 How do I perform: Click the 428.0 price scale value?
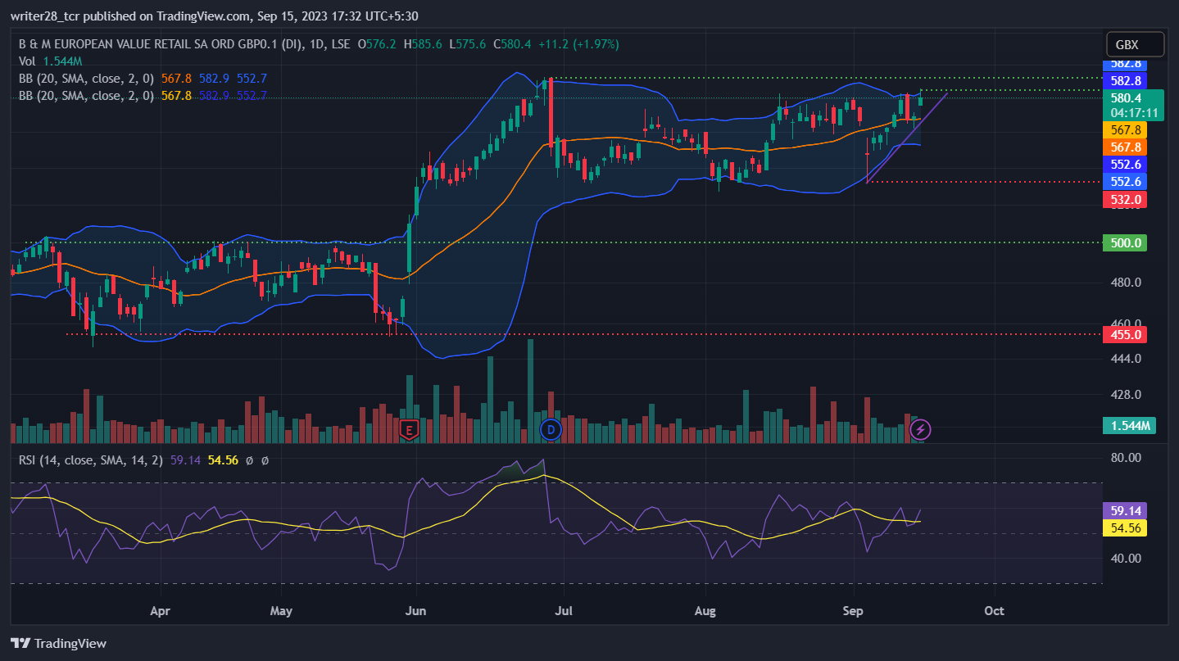[1125, 395]
